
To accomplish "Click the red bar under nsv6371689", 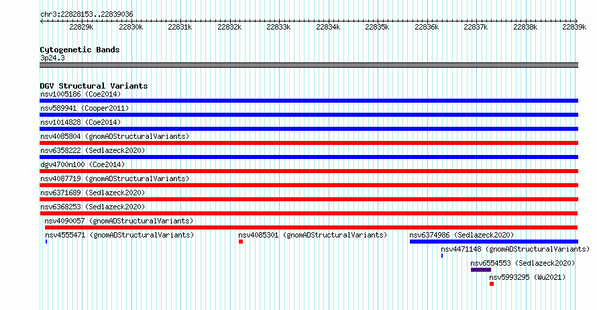I will point(309,199).
